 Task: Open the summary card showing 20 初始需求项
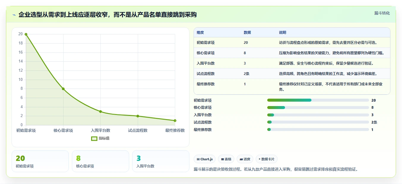click(x=40, y=161)
